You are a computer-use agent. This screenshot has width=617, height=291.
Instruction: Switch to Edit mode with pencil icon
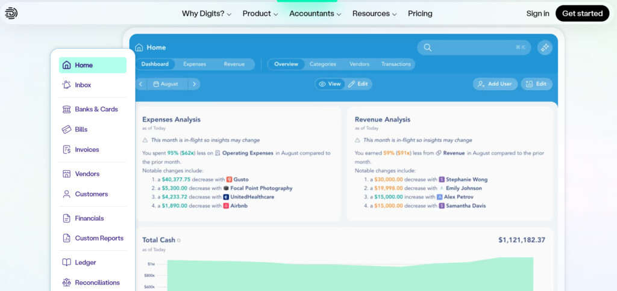point(358,84)
